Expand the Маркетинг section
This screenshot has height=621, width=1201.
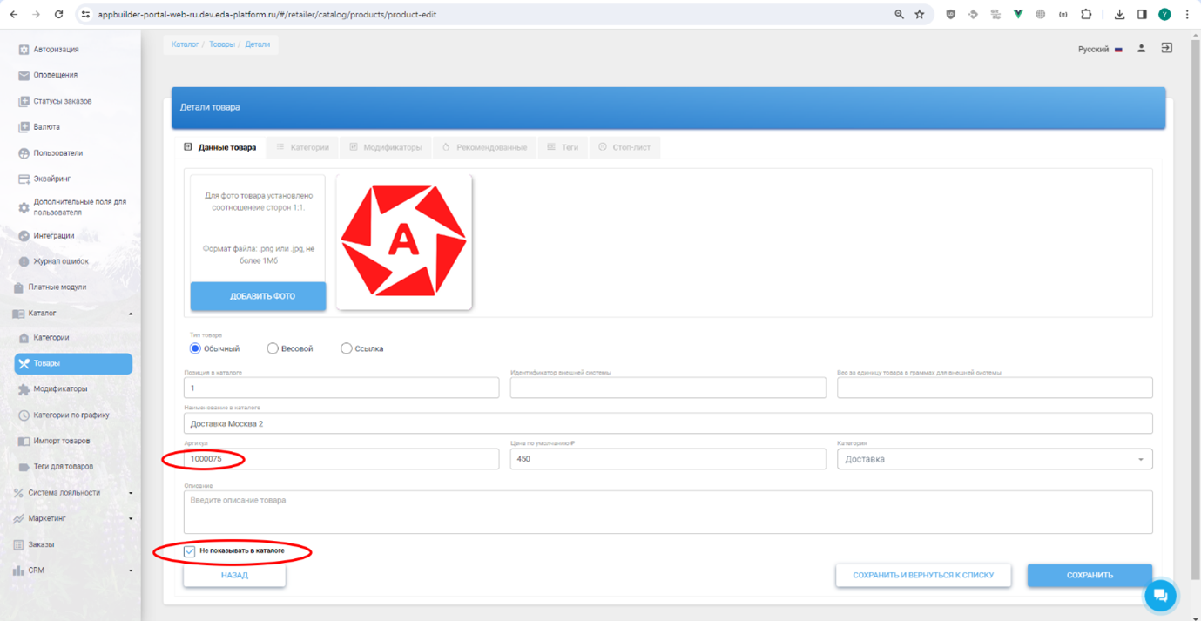click(73, 518)
